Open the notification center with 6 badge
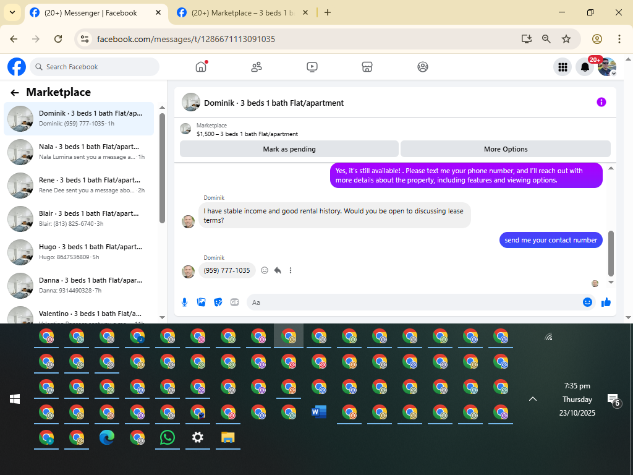 pyautogui.click(x=614, y=400)
